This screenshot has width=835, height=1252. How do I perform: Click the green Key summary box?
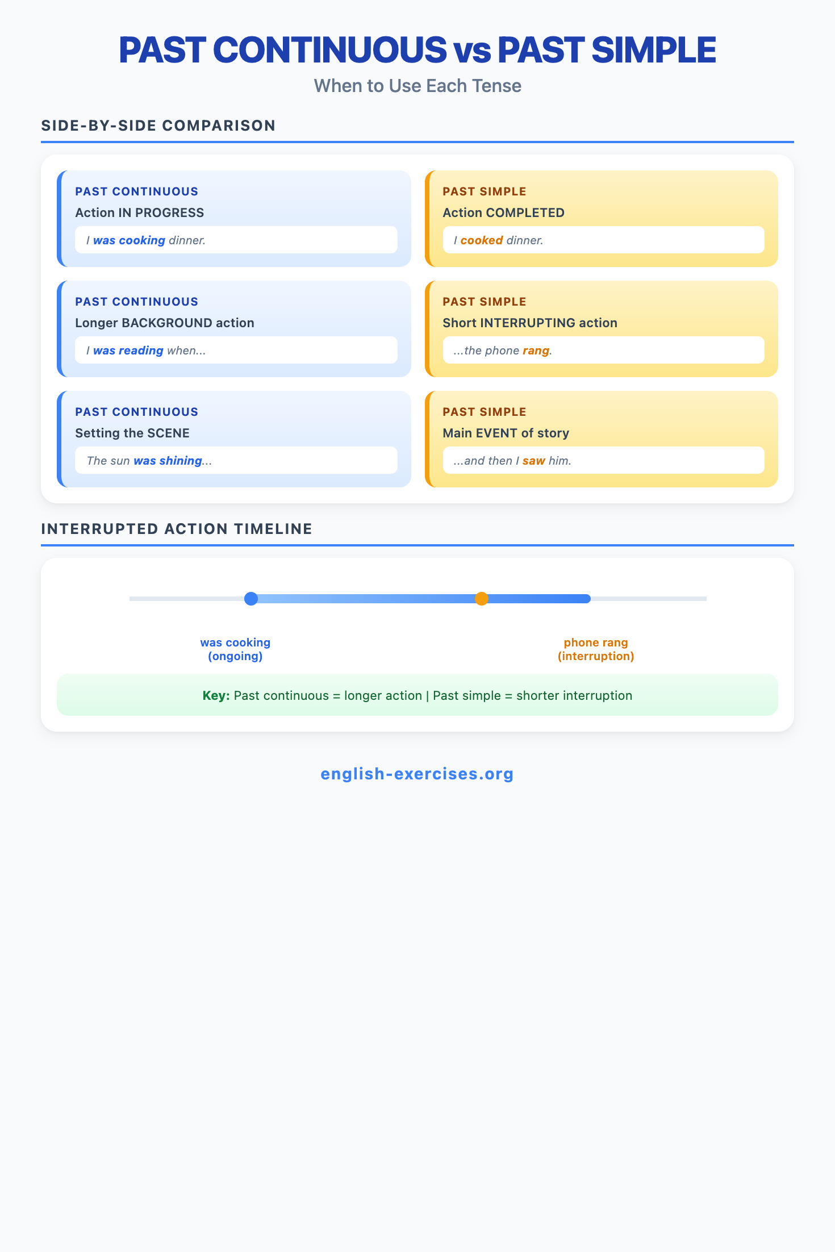click(x=417, y=695)
